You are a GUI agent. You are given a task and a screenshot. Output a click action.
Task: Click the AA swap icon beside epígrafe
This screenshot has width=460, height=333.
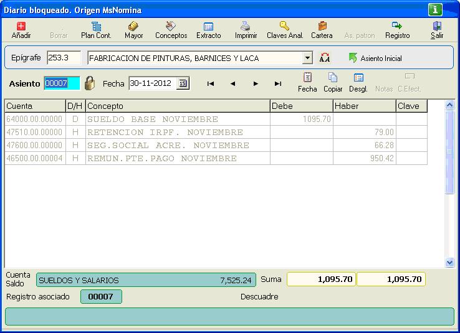[325, 57]
